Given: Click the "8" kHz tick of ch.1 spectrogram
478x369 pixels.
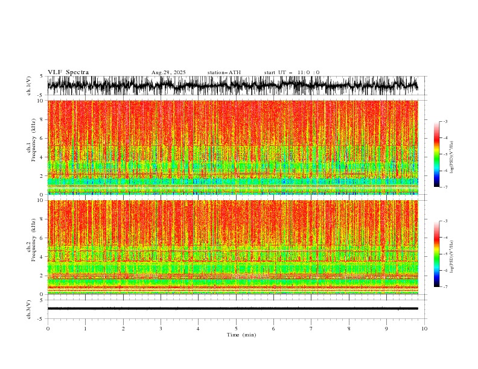Looking at the screenshot, I should (x=42, y=119).
